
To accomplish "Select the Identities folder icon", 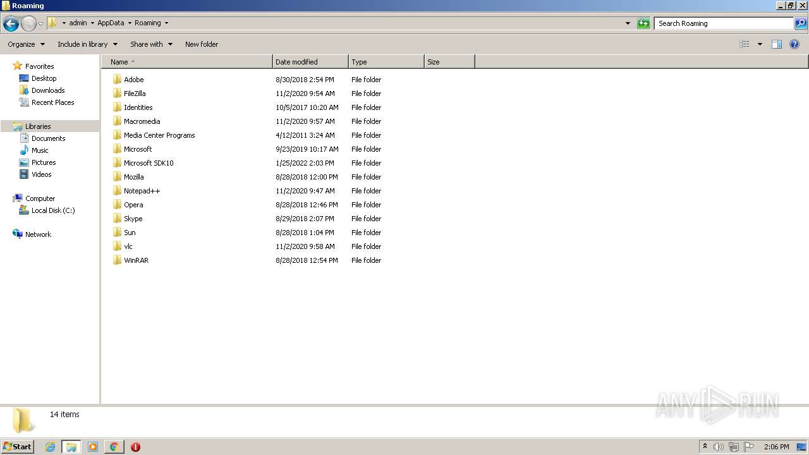I will [117, 107].
